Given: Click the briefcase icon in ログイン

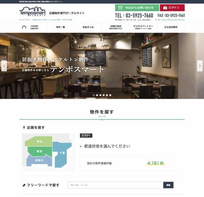Looking at the screenshot, I should click(165, 8).
